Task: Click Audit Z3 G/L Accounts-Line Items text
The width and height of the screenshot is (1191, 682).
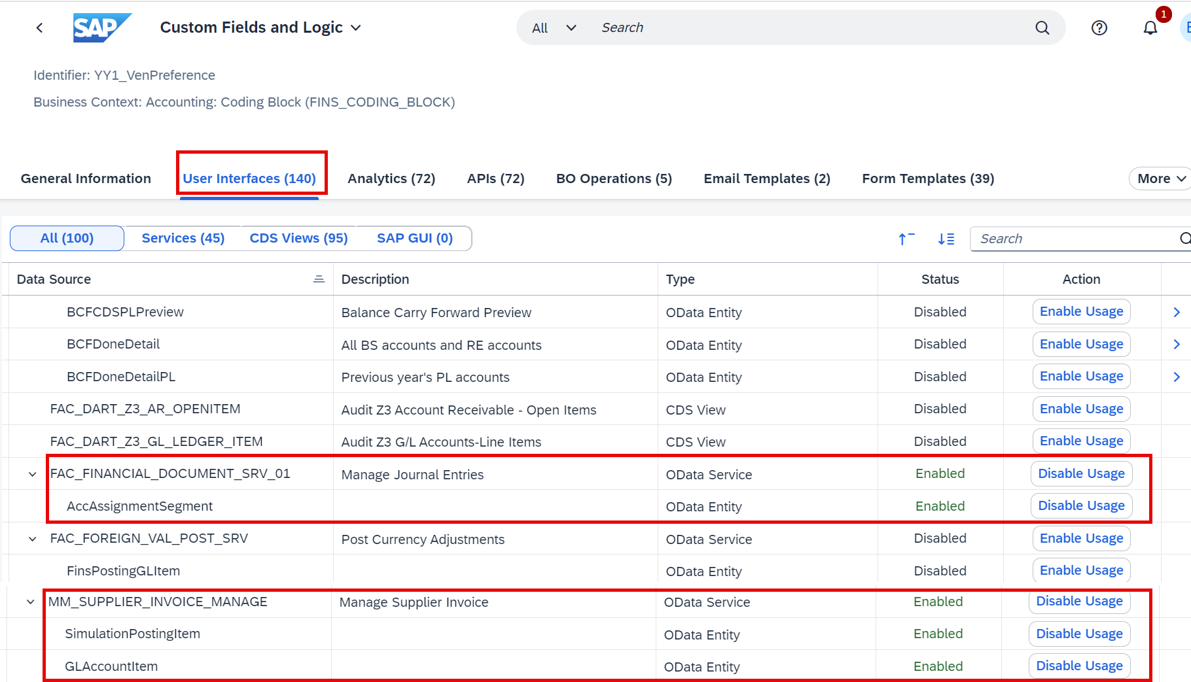Action: click(x=441, y=442)
